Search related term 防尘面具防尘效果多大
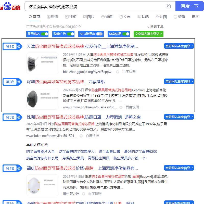Image resolution: width=204 pixels, height=204 pixels. [x=77, y=151]
